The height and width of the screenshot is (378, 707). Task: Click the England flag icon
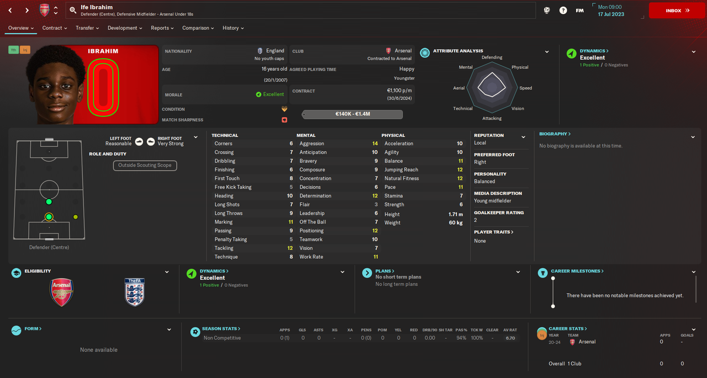click(x=260, y=51)
